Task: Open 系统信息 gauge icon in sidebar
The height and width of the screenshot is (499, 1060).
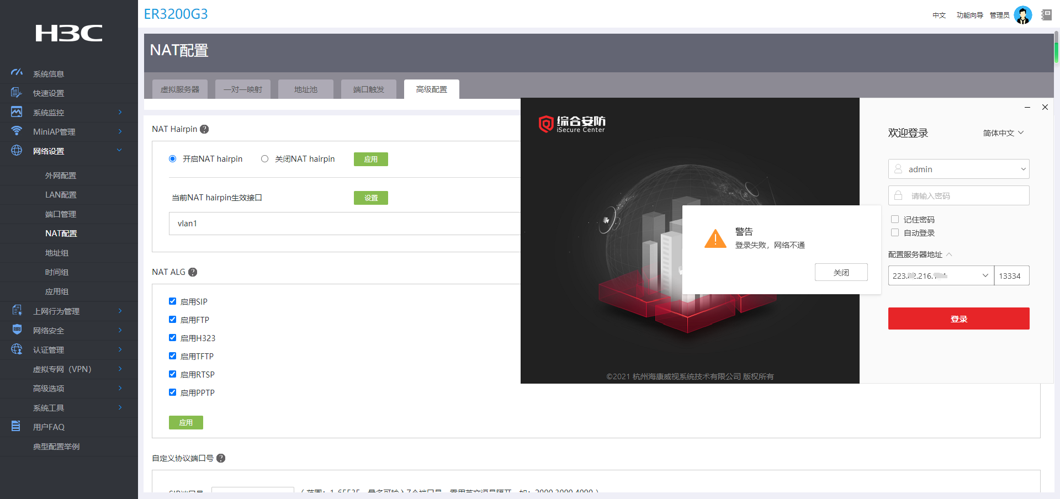Action: point(17,73)
